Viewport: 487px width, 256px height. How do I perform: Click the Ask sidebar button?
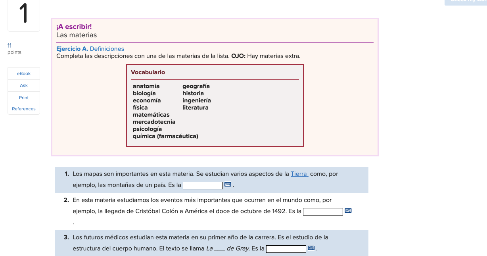click(23, 85)
